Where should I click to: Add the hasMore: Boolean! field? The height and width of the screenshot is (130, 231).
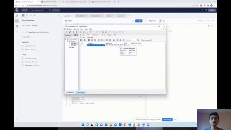22,62
